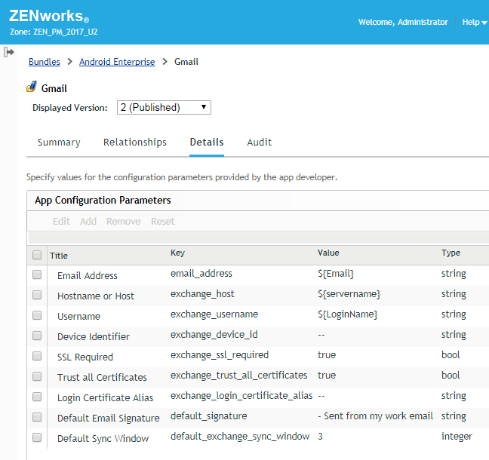Click the Gmail bundle icon
The height and width of the screenshot is (460, 489).
point(32,87)
